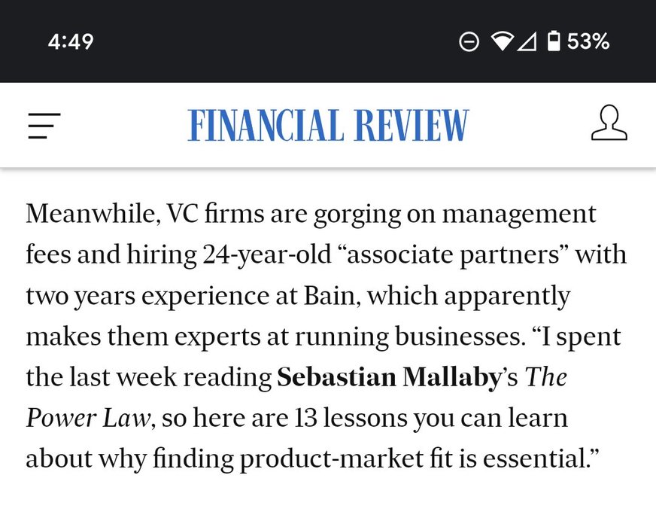Click the bold Sebastian Mallaby name

(388, 377)
